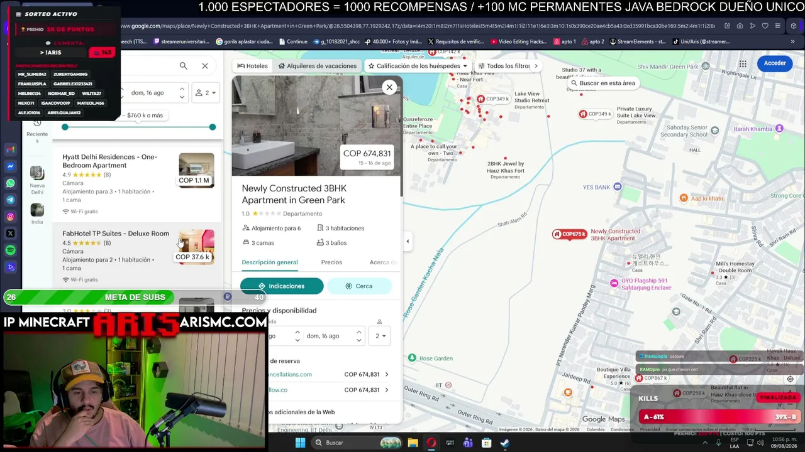Open File Explorer from the taskbar
Screen dimensions: 805x452
[413, 443]
